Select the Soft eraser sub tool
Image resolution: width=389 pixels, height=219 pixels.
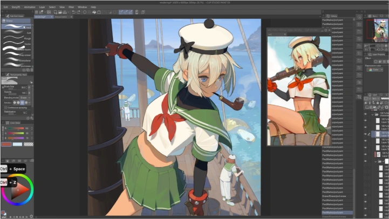16,32
